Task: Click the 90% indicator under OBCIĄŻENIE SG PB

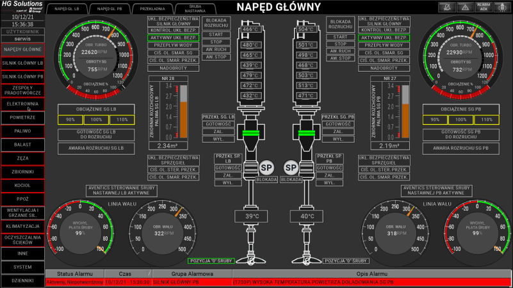Action: coord(435,120)
